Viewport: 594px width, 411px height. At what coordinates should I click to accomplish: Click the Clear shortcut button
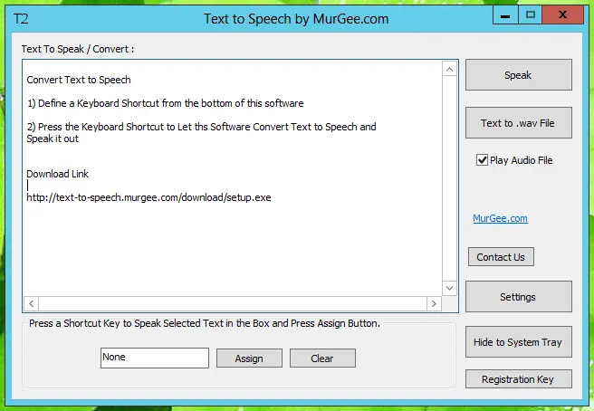[x=322, y=358]
